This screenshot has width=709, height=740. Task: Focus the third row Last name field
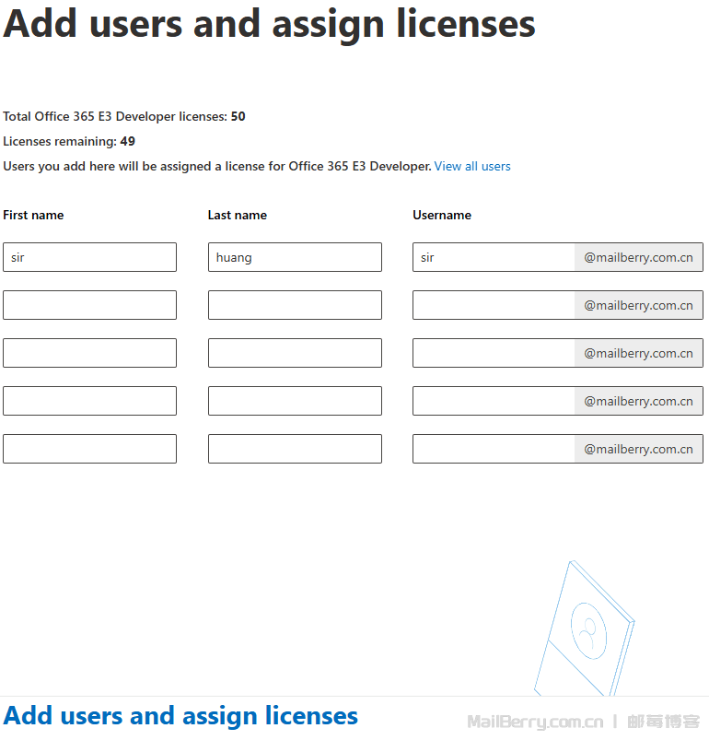[x=295, y=353]
